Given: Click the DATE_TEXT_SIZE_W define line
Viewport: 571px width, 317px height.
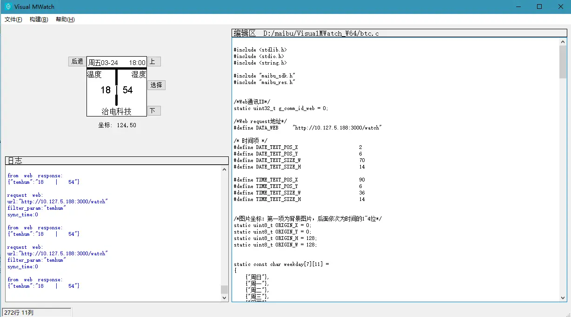Looking at the screenshot, I should tap(299, 160).
